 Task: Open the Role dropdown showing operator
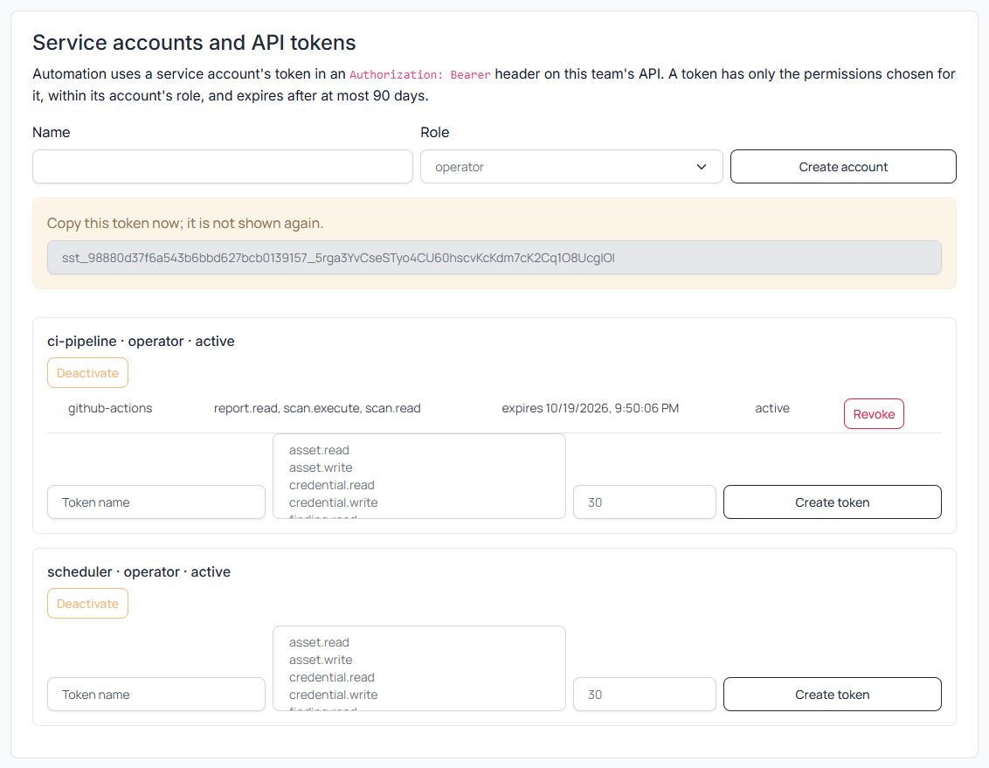tap(571, 167)
